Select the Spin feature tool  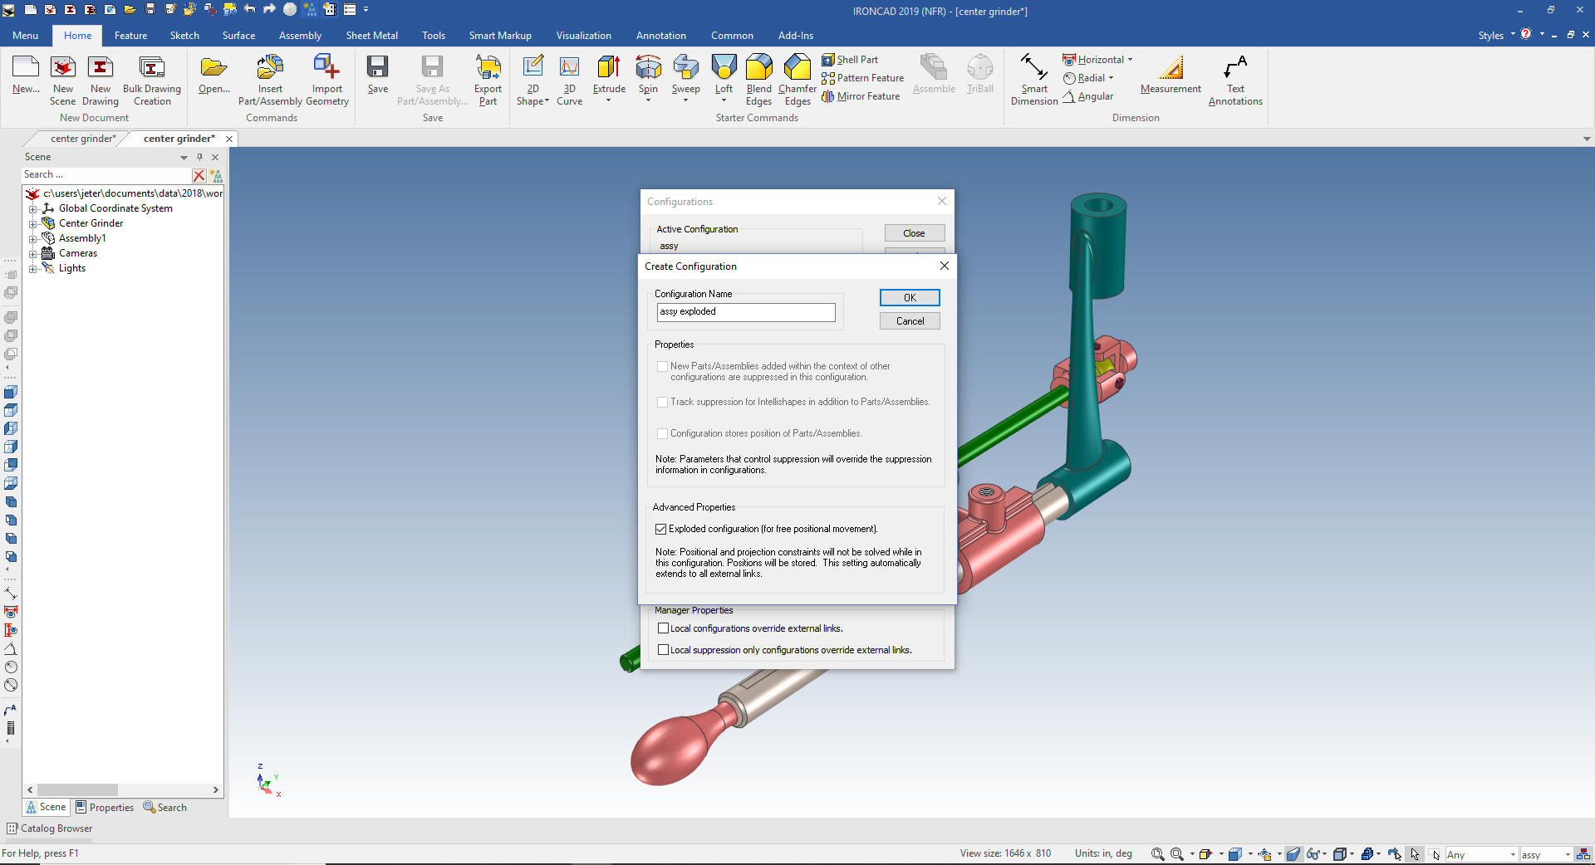648,68
